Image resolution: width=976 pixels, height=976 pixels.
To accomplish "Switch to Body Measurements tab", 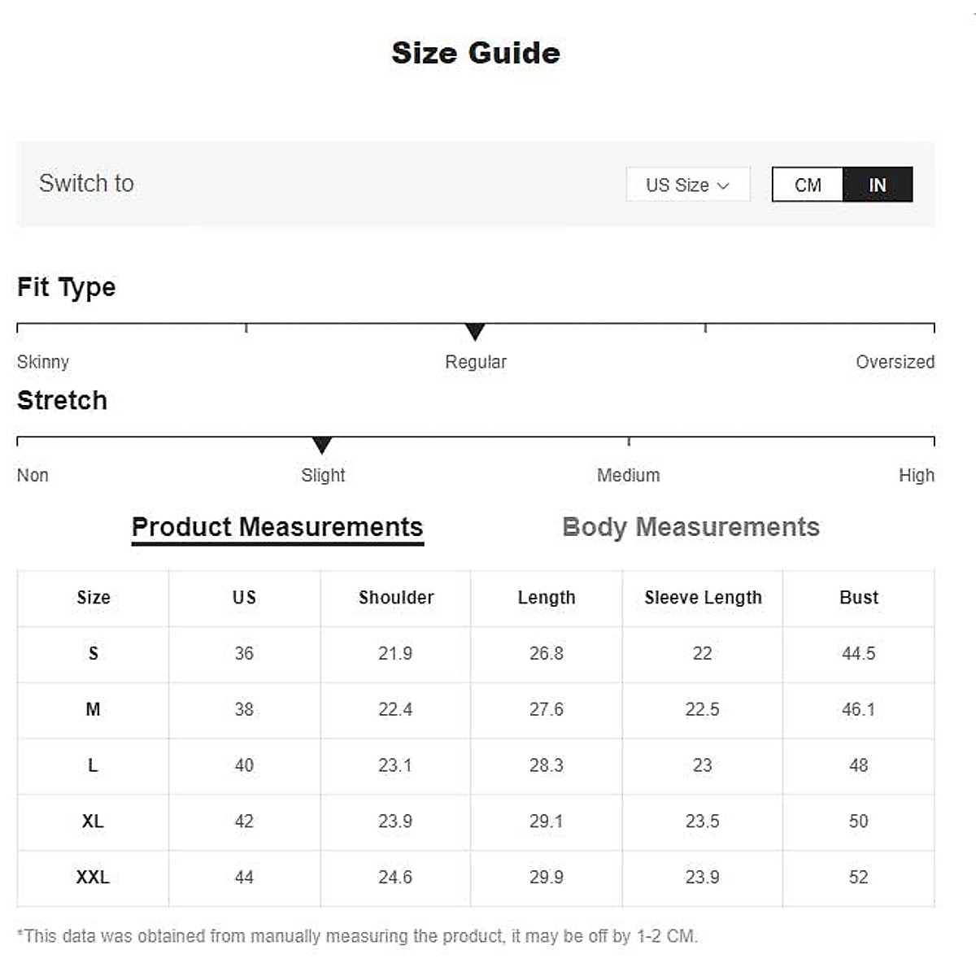I will (x=691, y=527).
